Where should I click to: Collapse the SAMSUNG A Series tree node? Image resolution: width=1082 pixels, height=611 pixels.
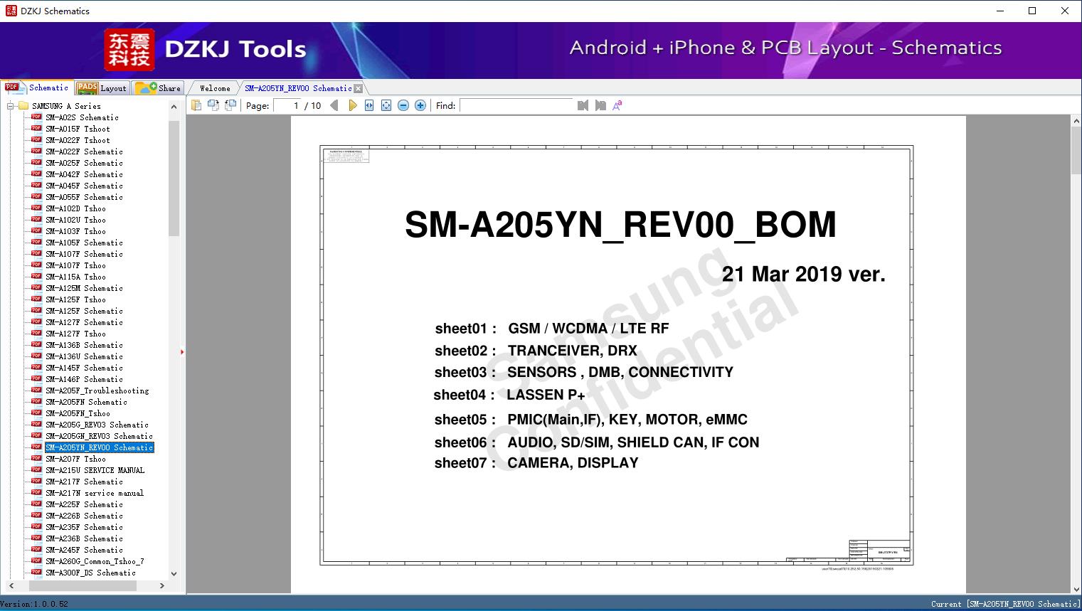11,106
